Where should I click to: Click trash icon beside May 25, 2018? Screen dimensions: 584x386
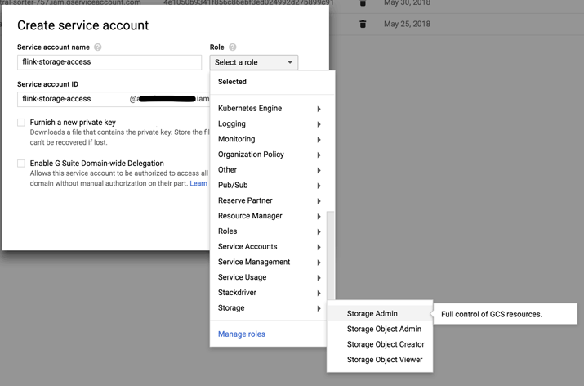pyautogui.click(x=363, y=24)
